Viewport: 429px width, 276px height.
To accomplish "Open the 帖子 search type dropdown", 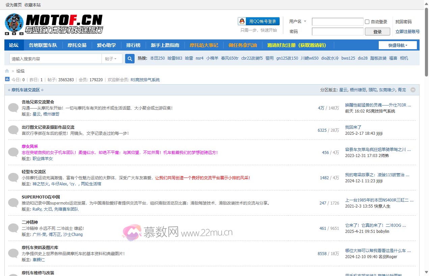I will coord(111,59).
